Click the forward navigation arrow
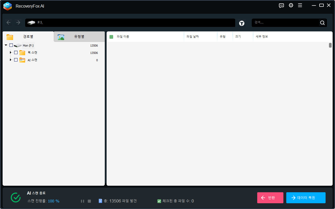335x209 pixels. tap(18, 23)
